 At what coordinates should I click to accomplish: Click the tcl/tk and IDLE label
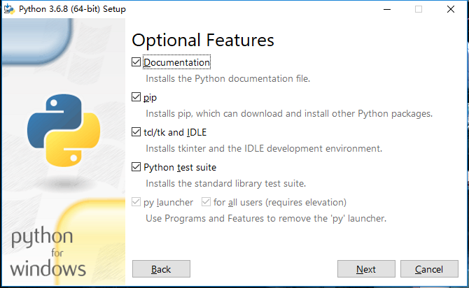(x=175, y=132)
